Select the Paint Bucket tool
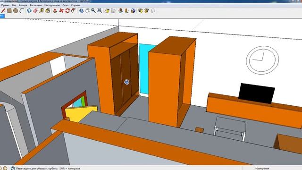The width and height of the screenshot is (302, 170). tap(48, 10)
